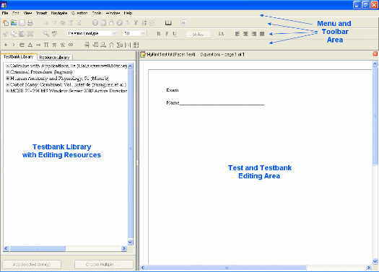Insert the summation sigma template
The image size is (379, 272).
pos(120,45)
